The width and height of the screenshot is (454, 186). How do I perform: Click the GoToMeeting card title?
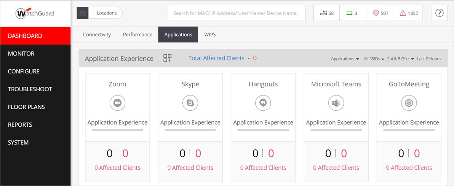[409, 84]
